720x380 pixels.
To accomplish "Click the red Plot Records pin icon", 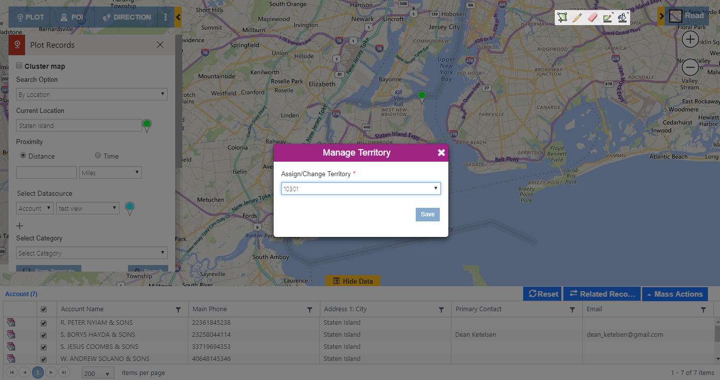I will coord(17,45).
